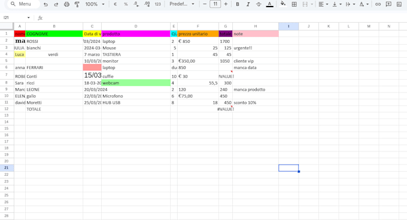Screen dimensions: 407x220
Task: Select the cell containing urgente!!
Action: (256, 48)
